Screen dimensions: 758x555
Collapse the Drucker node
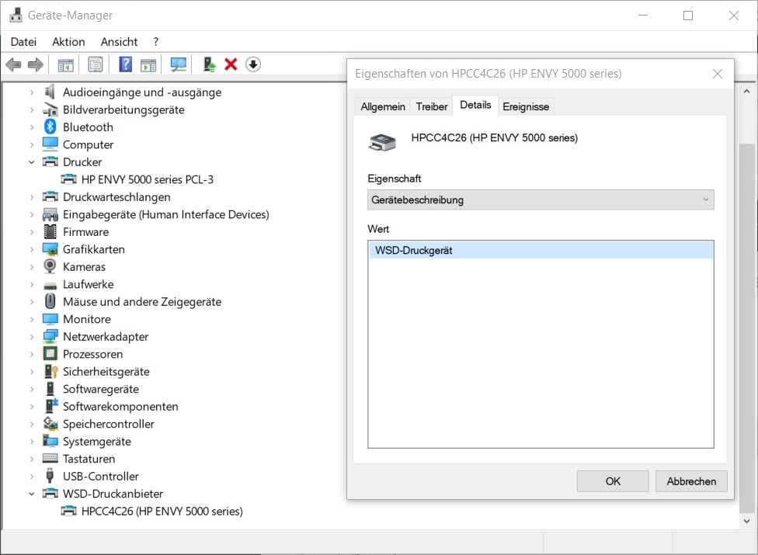point(32,161)
